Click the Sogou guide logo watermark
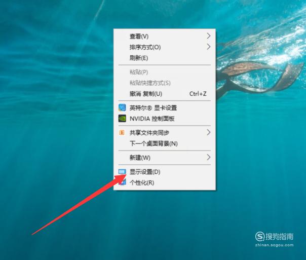 [274, 237]
